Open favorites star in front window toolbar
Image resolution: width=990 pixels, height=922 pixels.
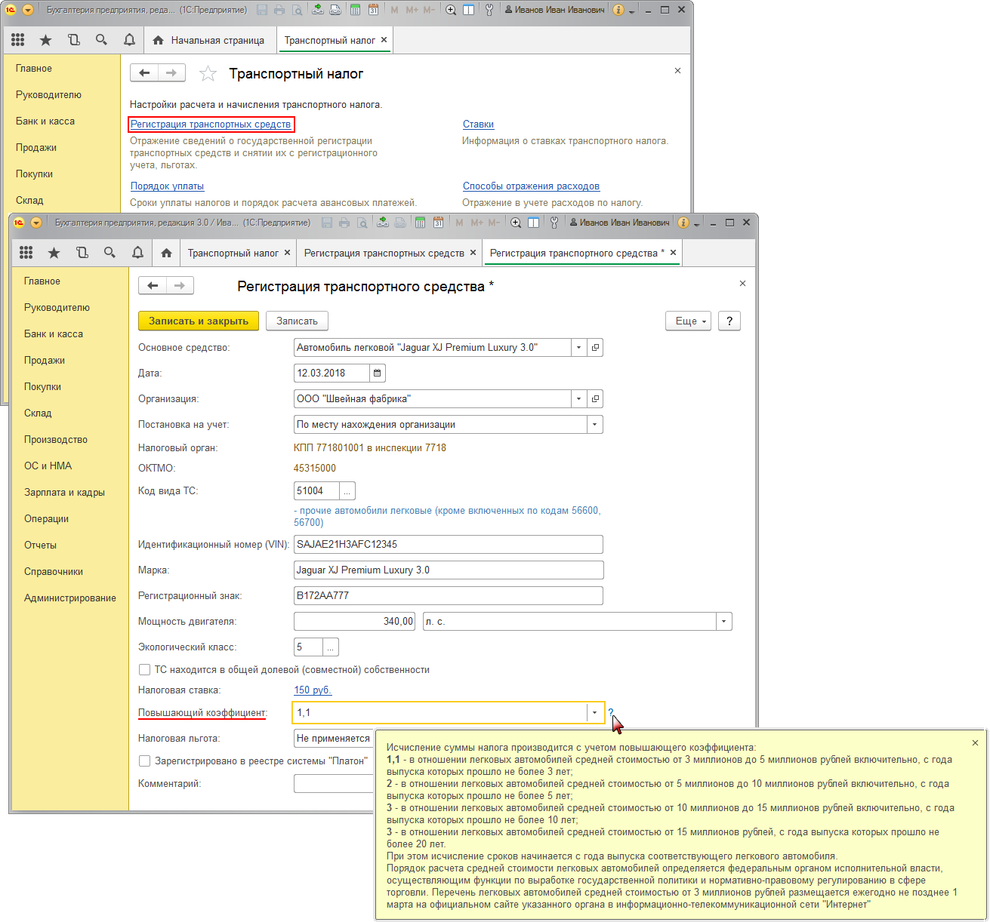(x=54, y=253)
